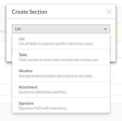Click the blue highlighted List label

coord(22,39)
